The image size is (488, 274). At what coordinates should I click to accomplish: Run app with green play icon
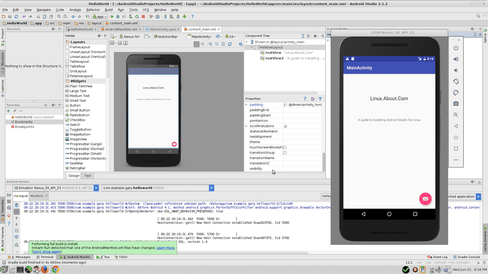[112, 16]
